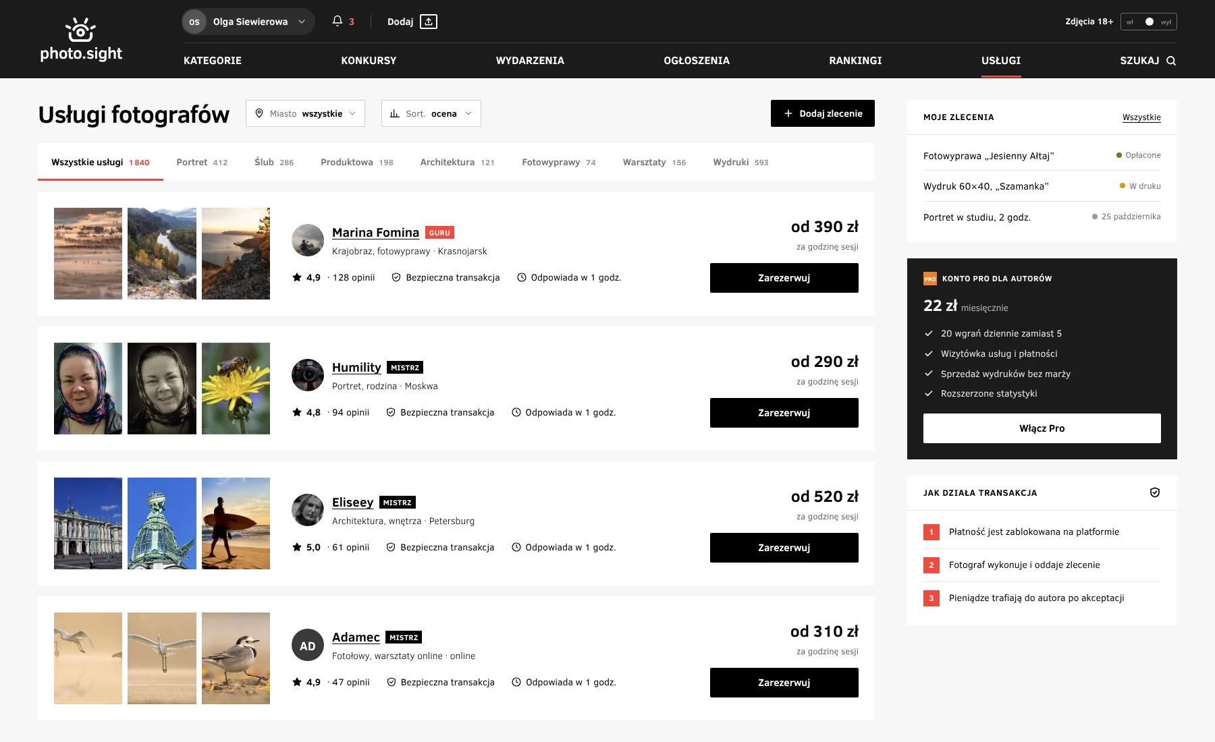Screen dimensions: 1215x742
Task: Switch to the Portret services tab
Action: pos(202,162)
